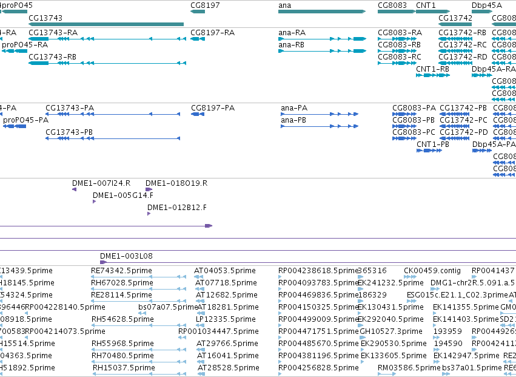Select the DME1-018O19.R clone end label
This screenshot has width=516, height=377.
tap(176, 183)
